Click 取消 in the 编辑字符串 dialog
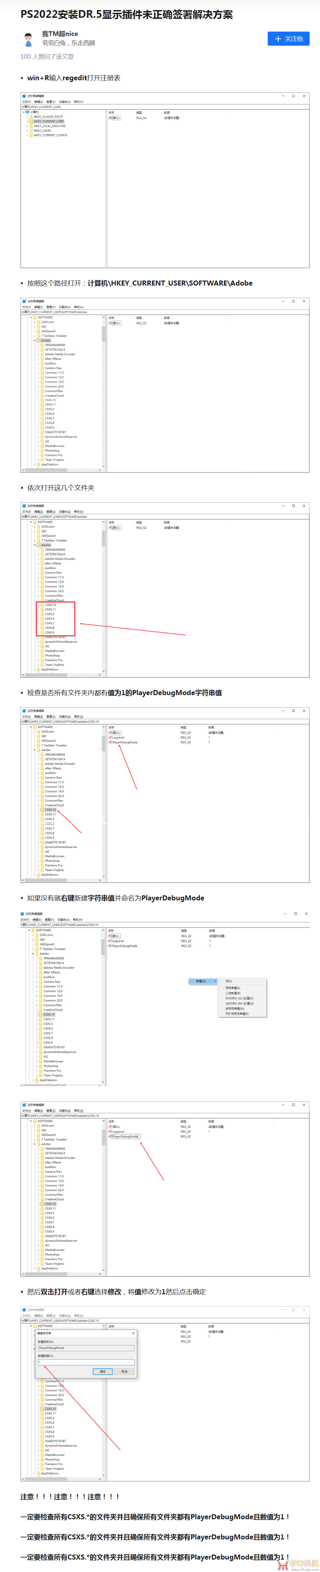 124,1371
